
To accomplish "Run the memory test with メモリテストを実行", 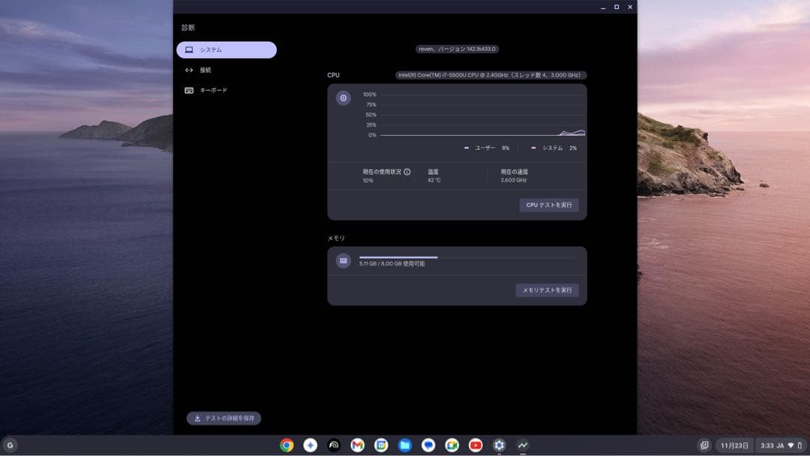I will 547,290.
